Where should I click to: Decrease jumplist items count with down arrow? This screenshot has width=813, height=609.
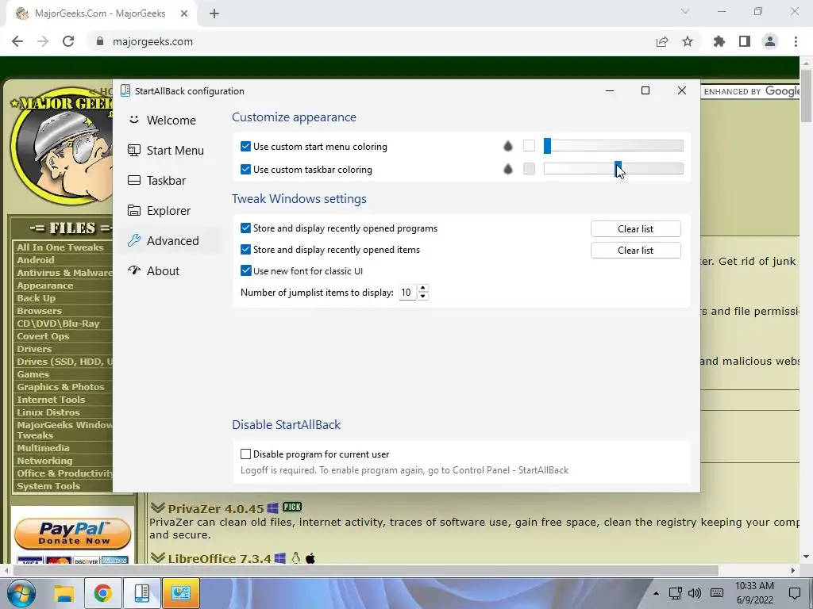pyautogui.click(x=423, y=297)
